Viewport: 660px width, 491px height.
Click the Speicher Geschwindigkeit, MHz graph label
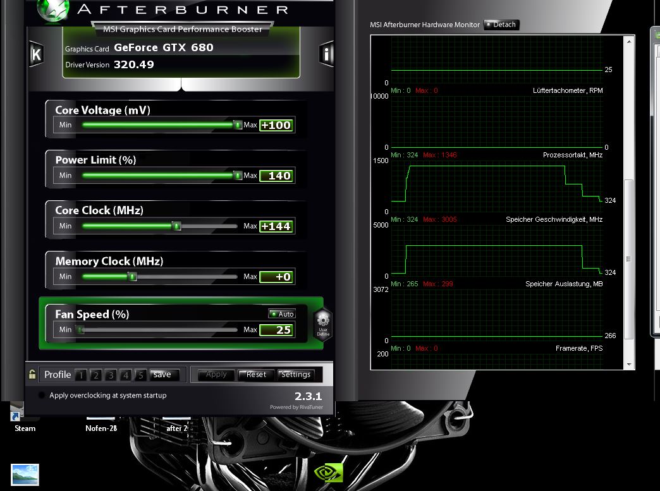(554, 219)
